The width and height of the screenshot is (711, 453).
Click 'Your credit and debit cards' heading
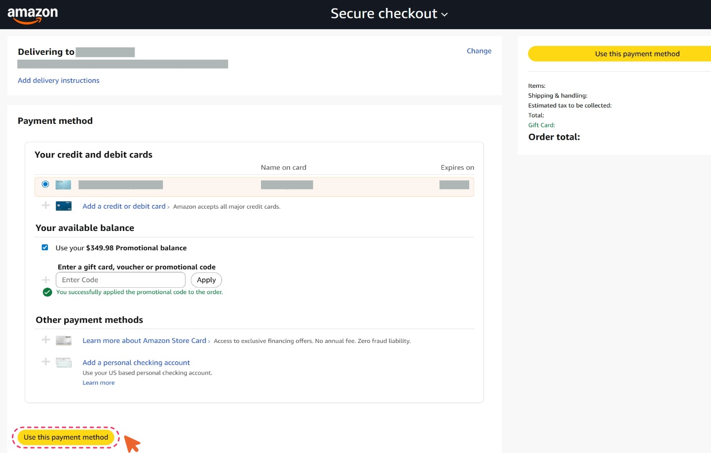tap(93, 155)
